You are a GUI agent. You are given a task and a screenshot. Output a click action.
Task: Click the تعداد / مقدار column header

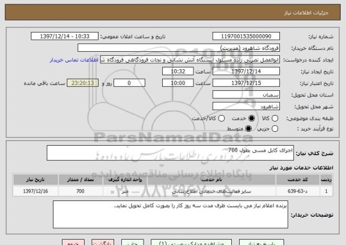coord(80,180)
